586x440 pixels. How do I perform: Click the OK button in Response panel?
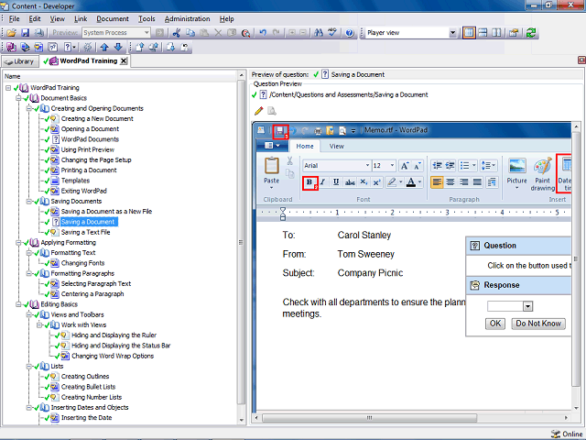click(x=495, y=324)
